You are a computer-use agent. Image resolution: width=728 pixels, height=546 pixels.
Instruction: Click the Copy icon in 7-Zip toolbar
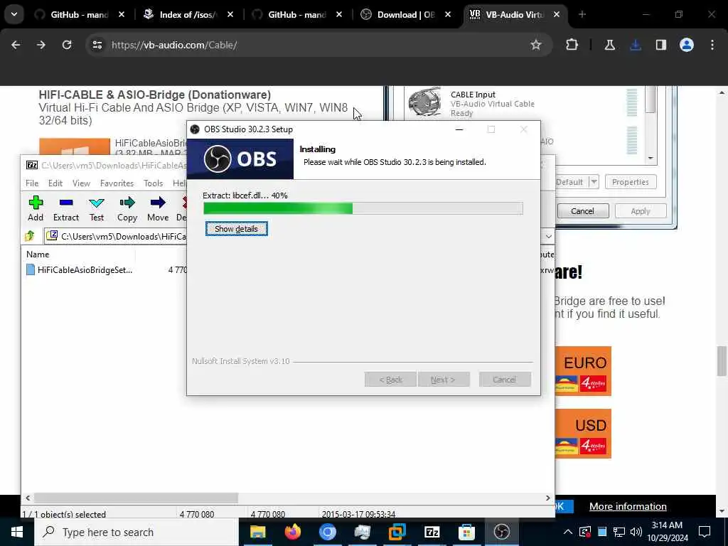pyautogui.click(x=127, y=208)
